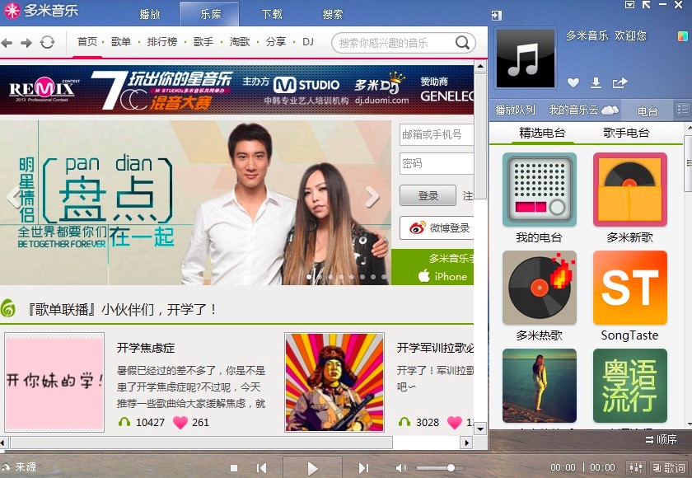This screenshot has width=692, height=478.
Task: Go back with the left arrow
Action: click(x=7, y=43)
